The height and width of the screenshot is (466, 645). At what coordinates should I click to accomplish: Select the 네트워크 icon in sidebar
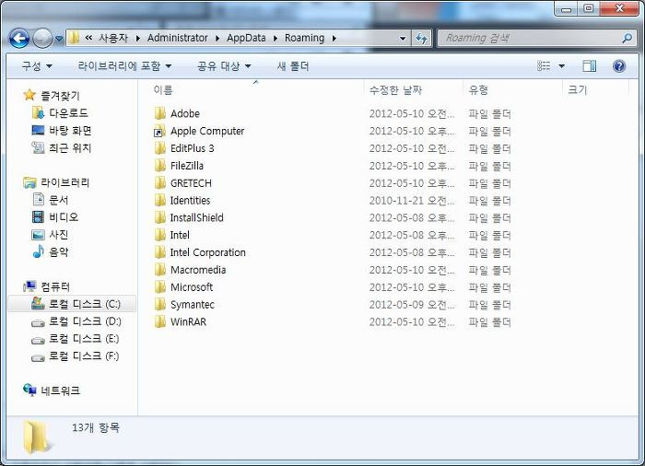(x=29, y=390)
